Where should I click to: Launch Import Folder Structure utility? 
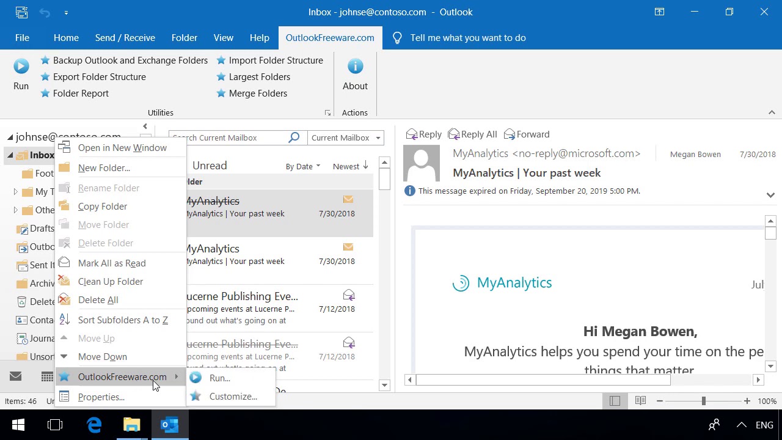point(269,61)
